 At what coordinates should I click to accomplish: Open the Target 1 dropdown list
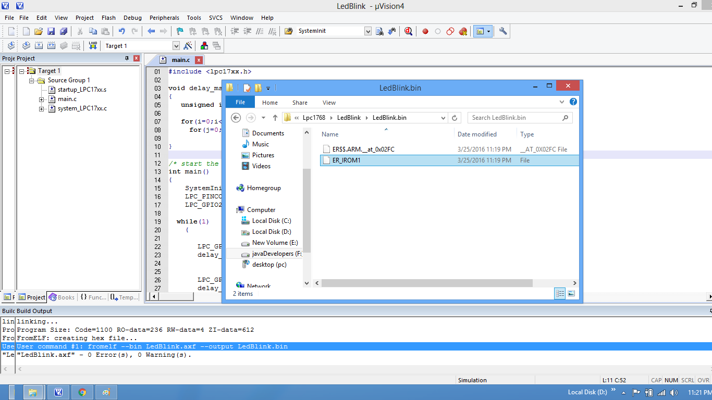pos(176,46)
